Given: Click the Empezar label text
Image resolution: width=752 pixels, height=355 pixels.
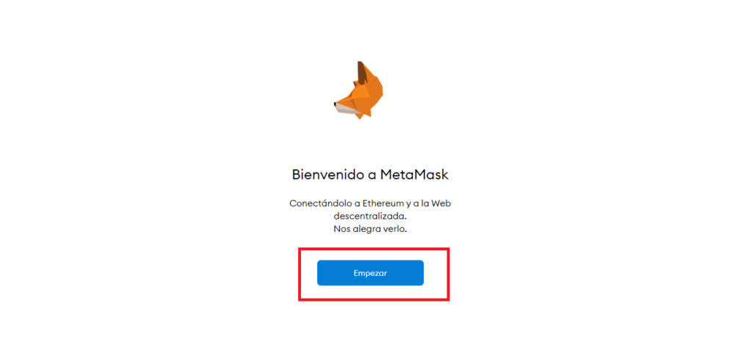Looking at the screenshot, I should (370, 273).
